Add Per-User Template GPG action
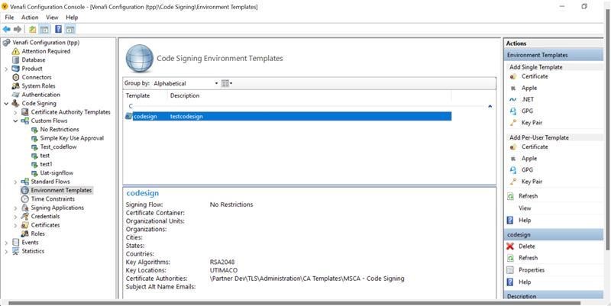Screen dimensions: 611x306 point(527,170)
